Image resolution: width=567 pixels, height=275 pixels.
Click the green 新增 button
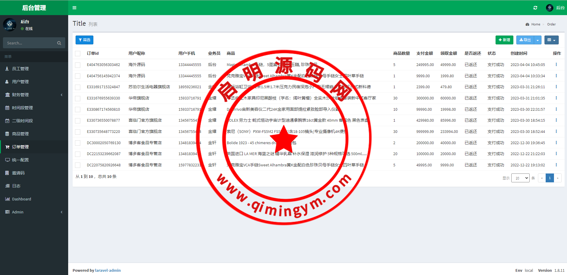pos(504,40)
